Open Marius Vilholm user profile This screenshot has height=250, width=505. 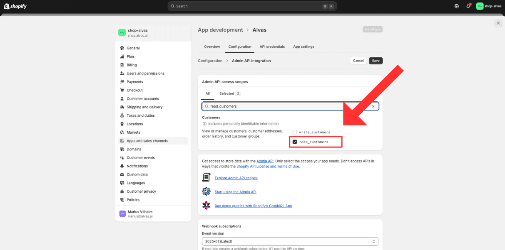[x=153, y=213]
